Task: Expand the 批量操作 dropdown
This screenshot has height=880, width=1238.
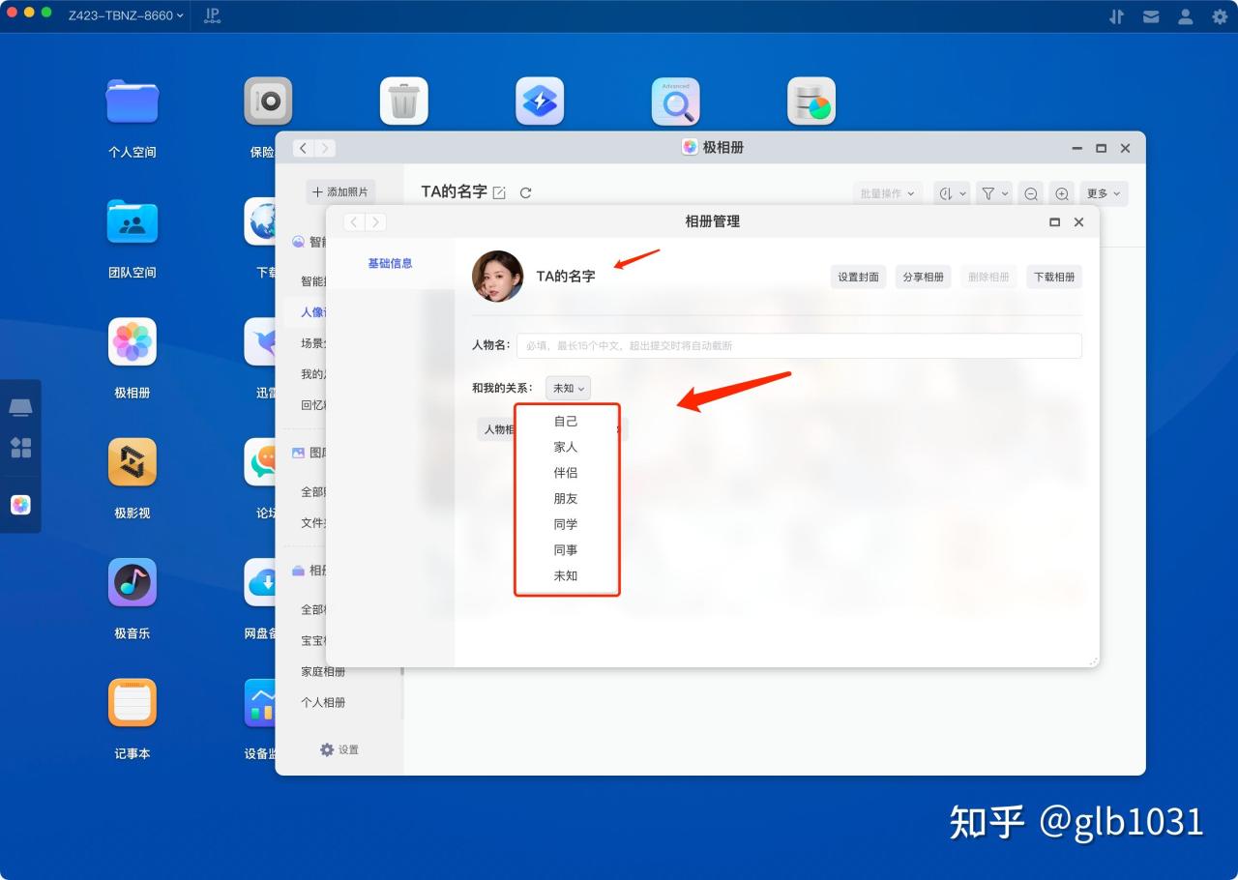Action: (887, 192)
